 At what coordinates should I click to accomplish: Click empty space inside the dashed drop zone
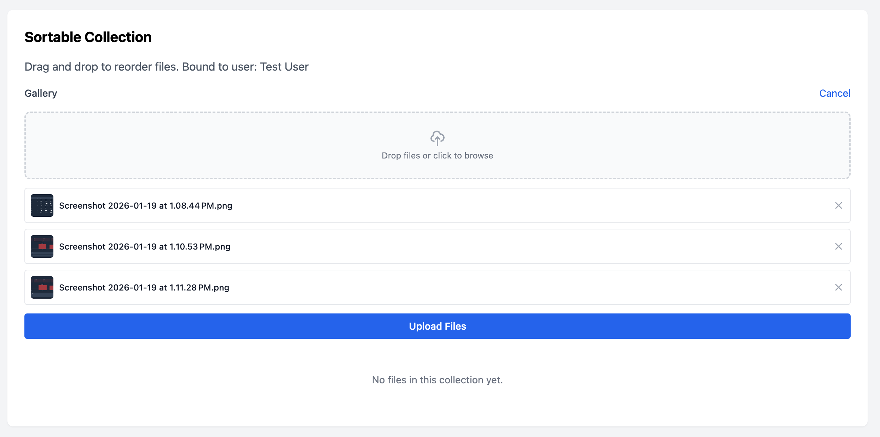point(212,145)
